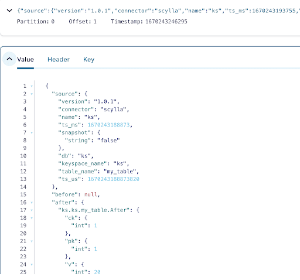300x280 pixels.
Task: Click the ts_ms value 1670243188873
Action: pos(108,125)
